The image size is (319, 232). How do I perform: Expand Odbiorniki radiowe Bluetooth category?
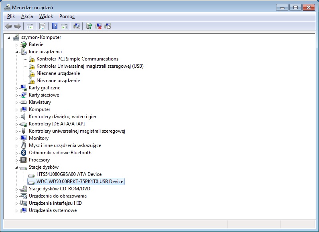[x=17, y=153]
